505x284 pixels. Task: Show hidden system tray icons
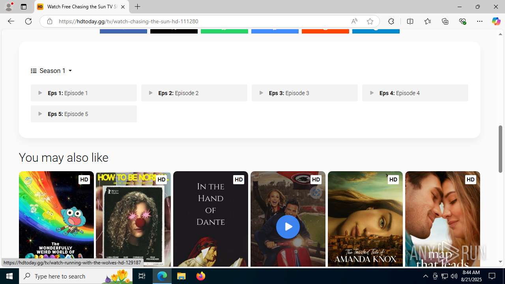pyautogui.click(x=425, y=276)
